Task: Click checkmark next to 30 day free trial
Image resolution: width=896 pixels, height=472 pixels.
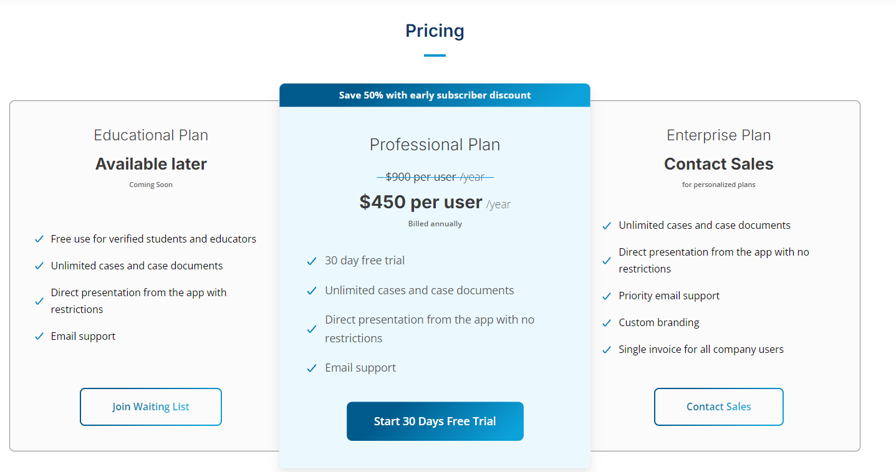Action: click(x=312, y=261)
